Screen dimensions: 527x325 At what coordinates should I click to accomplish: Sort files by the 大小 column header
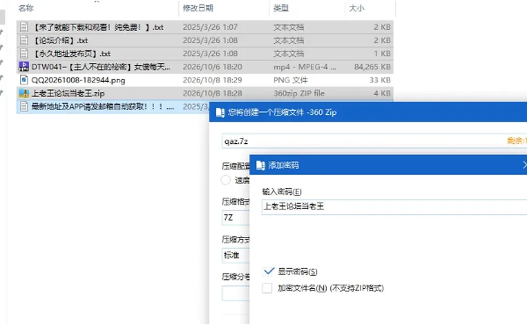(357, 8)
